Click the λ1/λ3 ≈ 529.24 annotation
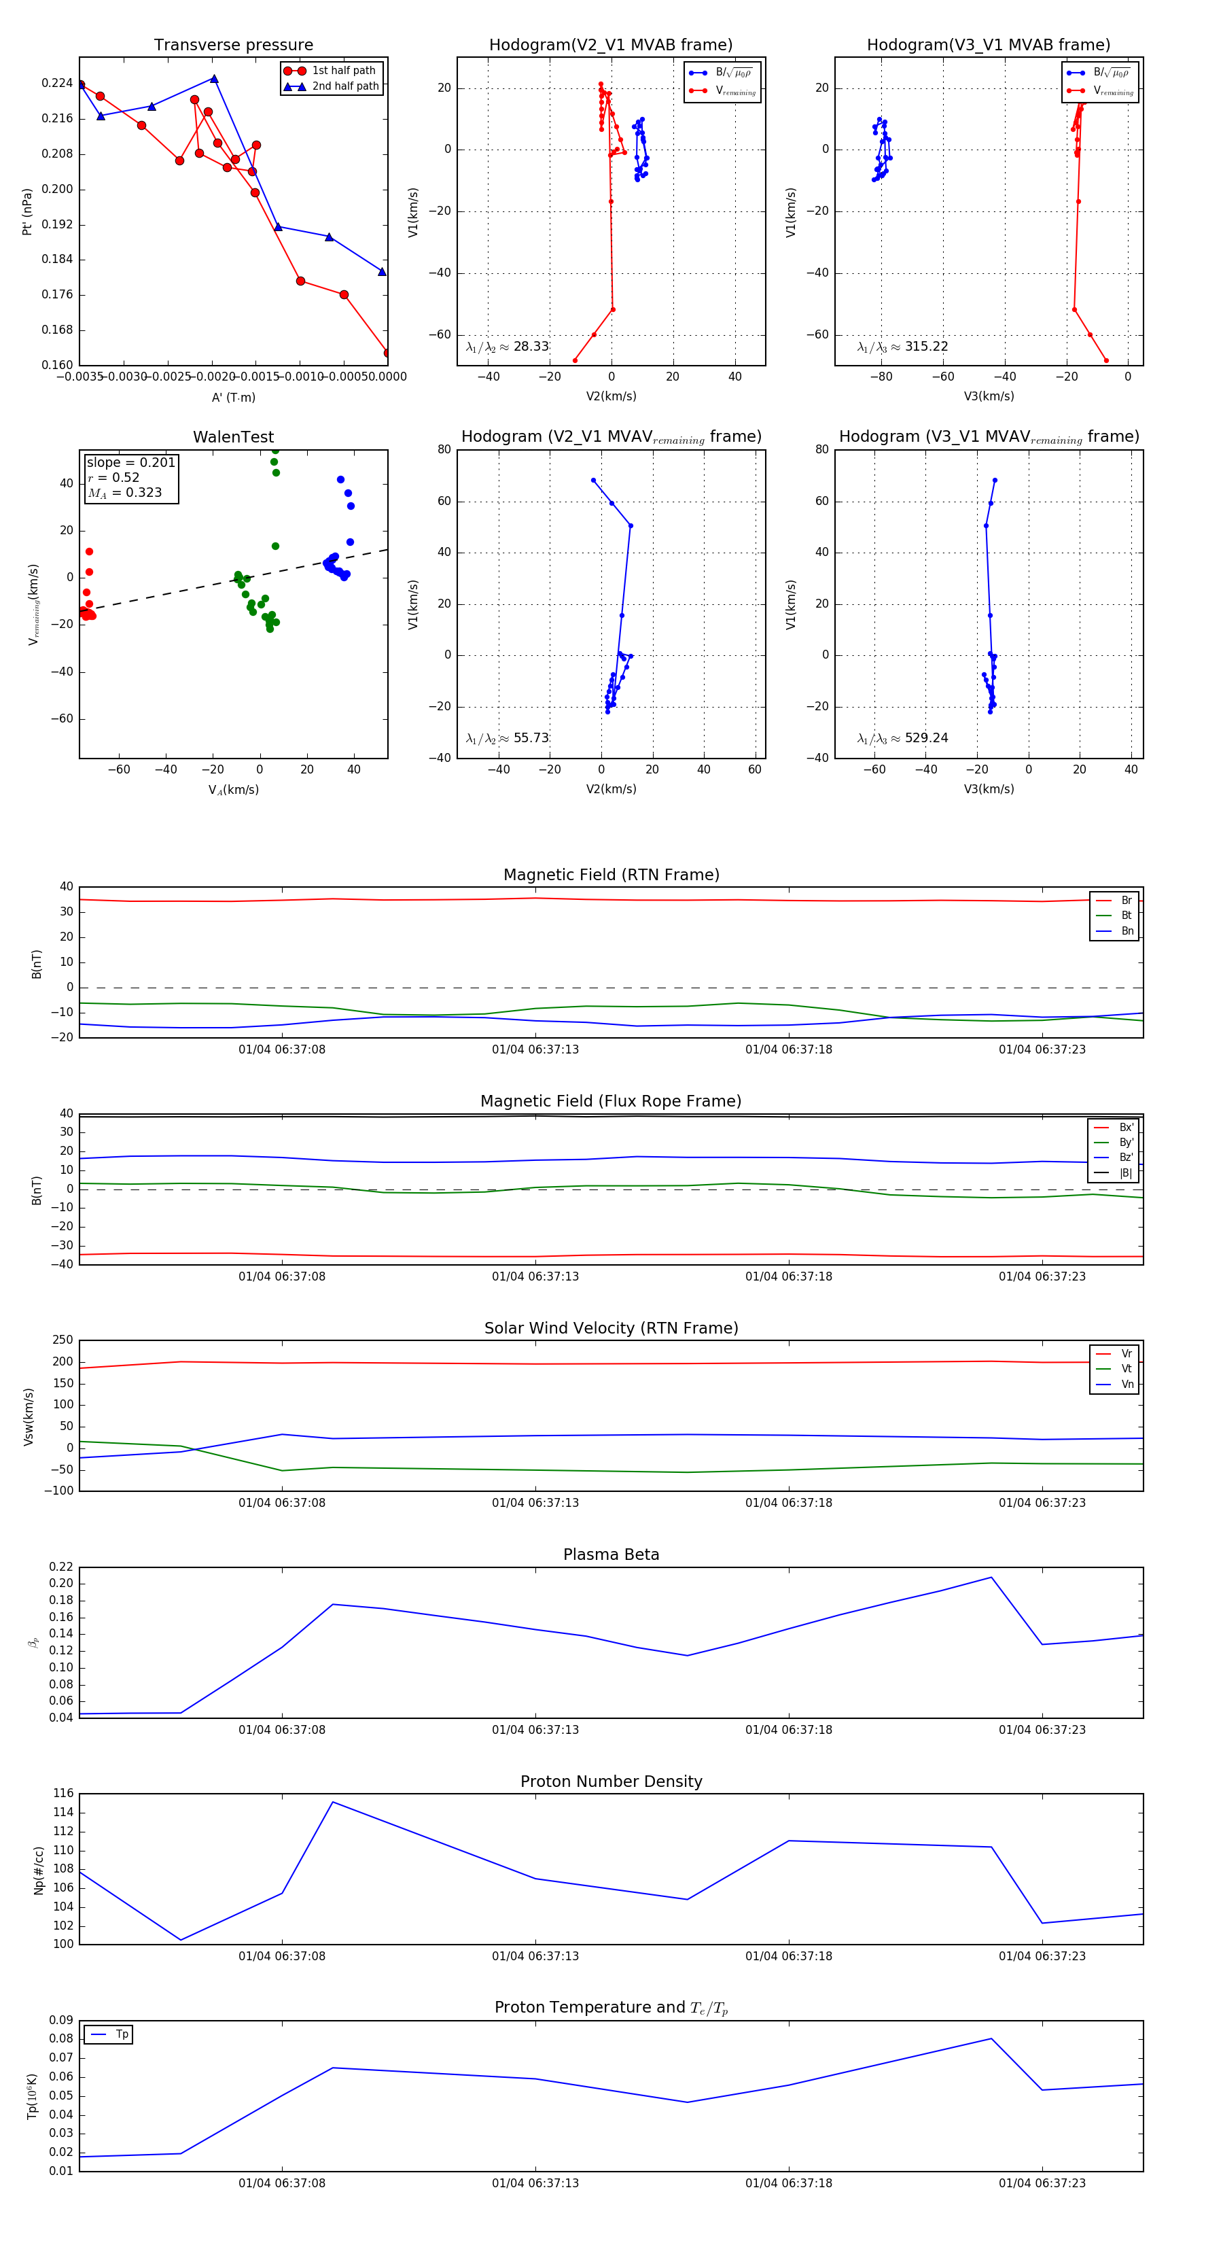 click(x=903, y=738)
